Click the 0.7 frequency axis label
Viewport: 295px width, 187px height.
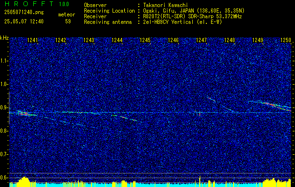coord(4,154)
